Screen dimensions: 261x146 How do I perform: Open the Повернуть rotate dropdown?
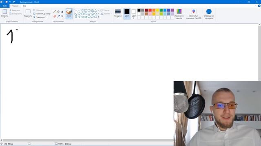tap(40, 17)
